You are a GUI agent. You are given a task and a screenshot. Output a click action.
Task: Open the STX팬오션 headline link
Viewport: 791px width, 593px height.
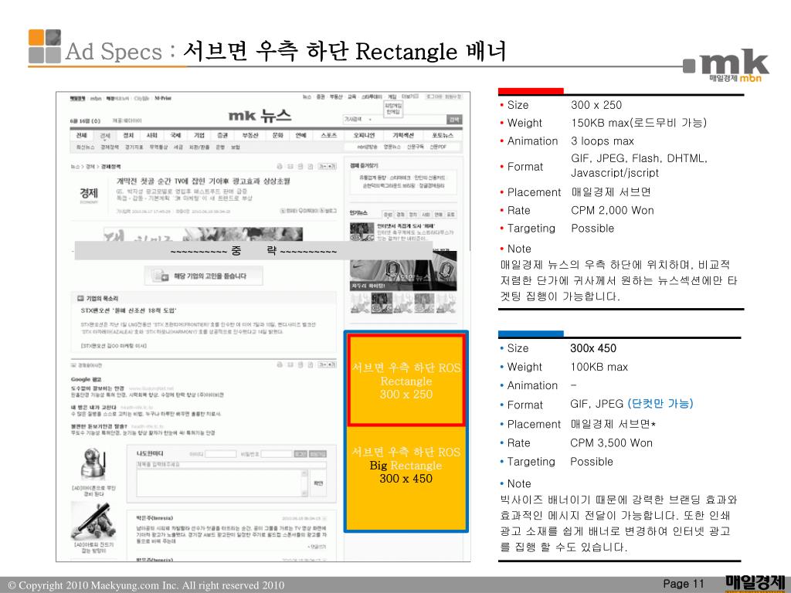click(x=129, y=310)
